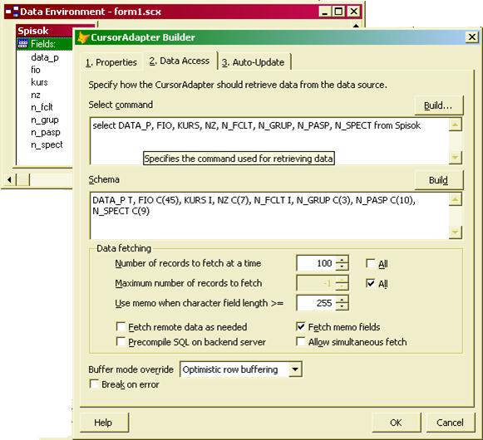The image size is (483, 440).
Task: Select the Data Access tab
Action: click(180, 61)
